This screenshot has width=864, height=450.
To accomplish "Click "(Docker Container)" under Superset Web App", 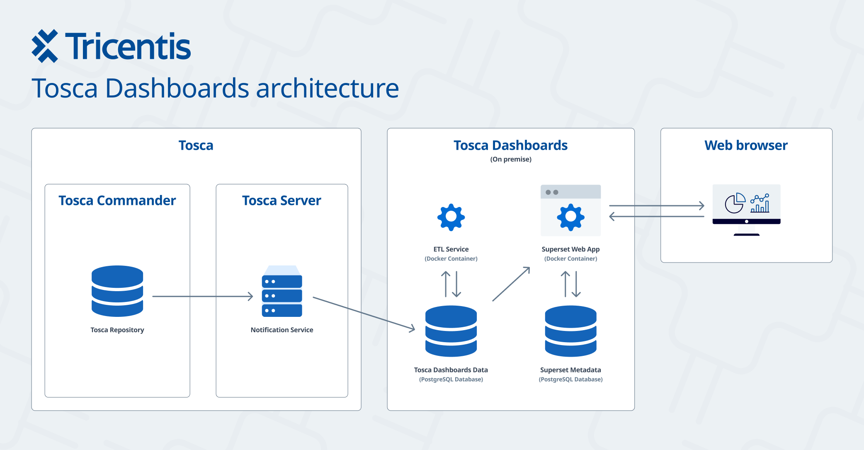I will click(570, 259).
